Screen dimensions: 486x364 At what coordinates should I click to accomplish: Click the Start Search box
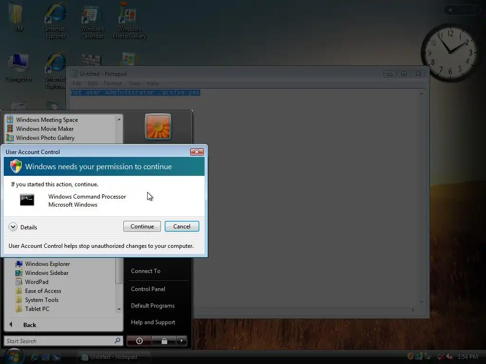point(63,341)
